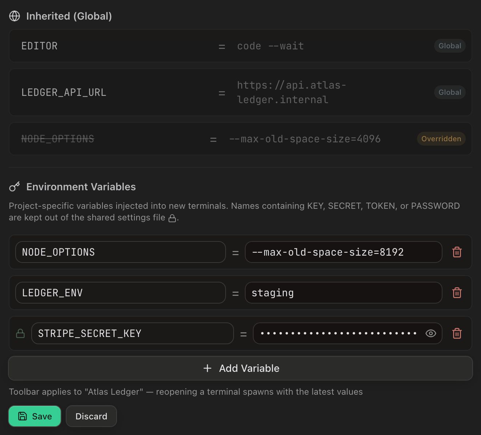The height and width of the screenshot is (435, 481).
Task: Edit the --max-old-space-size=8192 value field
Action: point(343,252)
